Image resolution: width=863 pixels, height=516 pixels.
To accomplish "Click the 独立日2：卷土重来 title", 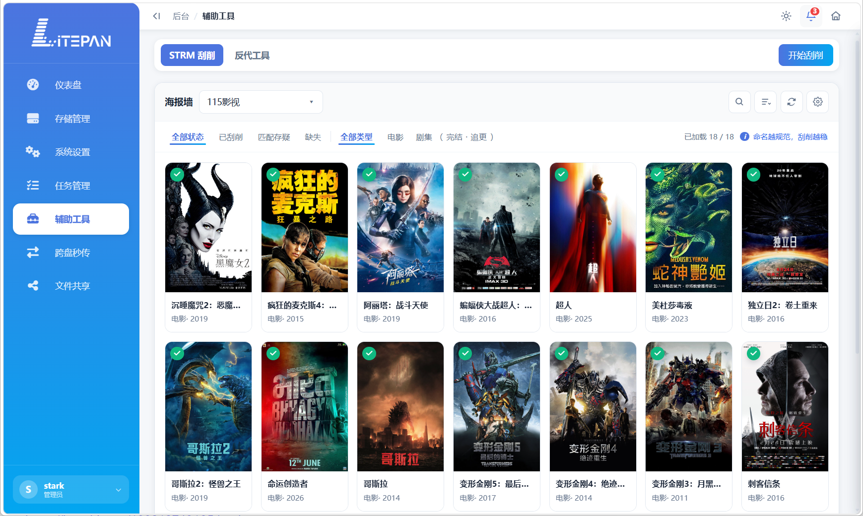I will pyautogui.click(x=783, y=305).
